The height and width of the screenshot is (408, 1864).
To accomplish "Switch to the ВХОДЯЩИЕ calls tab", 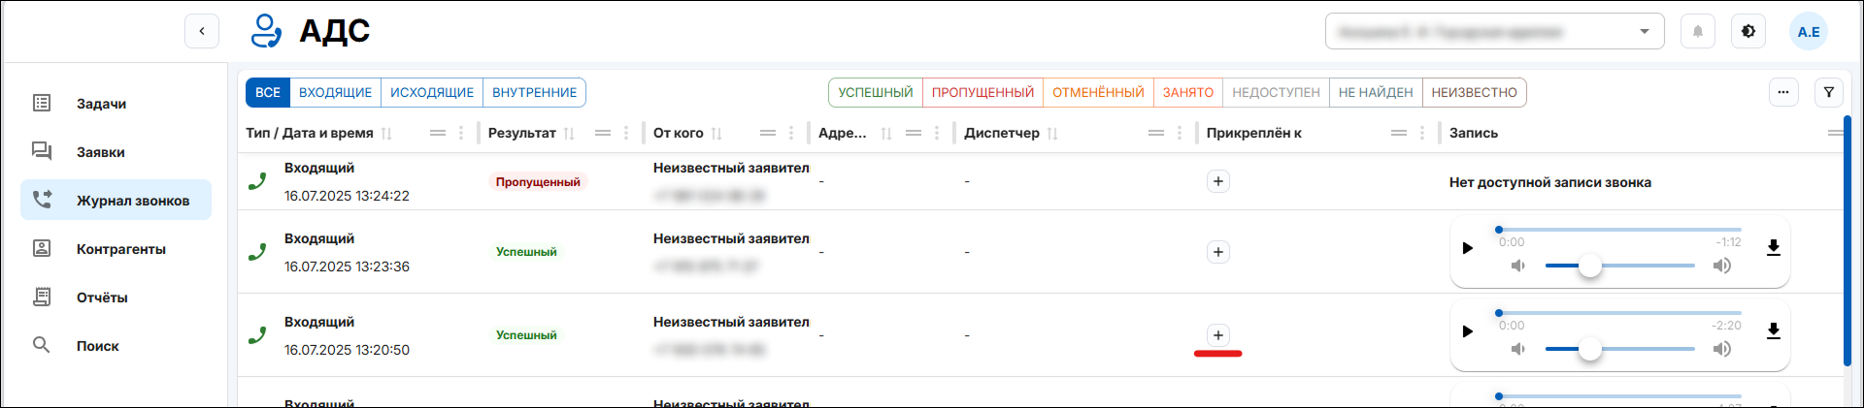I will (335, 93).
